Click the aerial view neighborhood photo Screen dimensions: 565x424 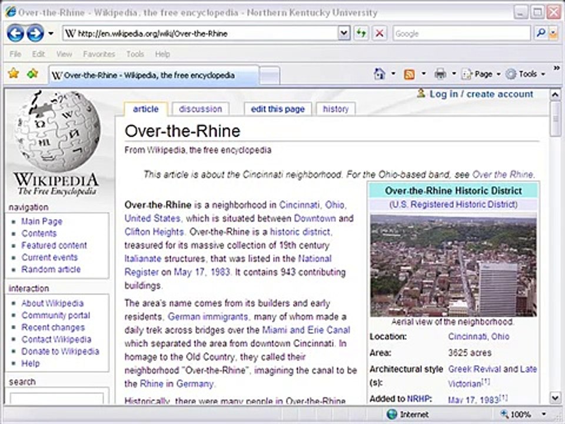coord(453,266)
